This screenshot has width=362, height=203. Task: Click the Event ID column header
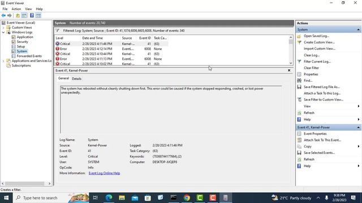[x=145, y=38]
